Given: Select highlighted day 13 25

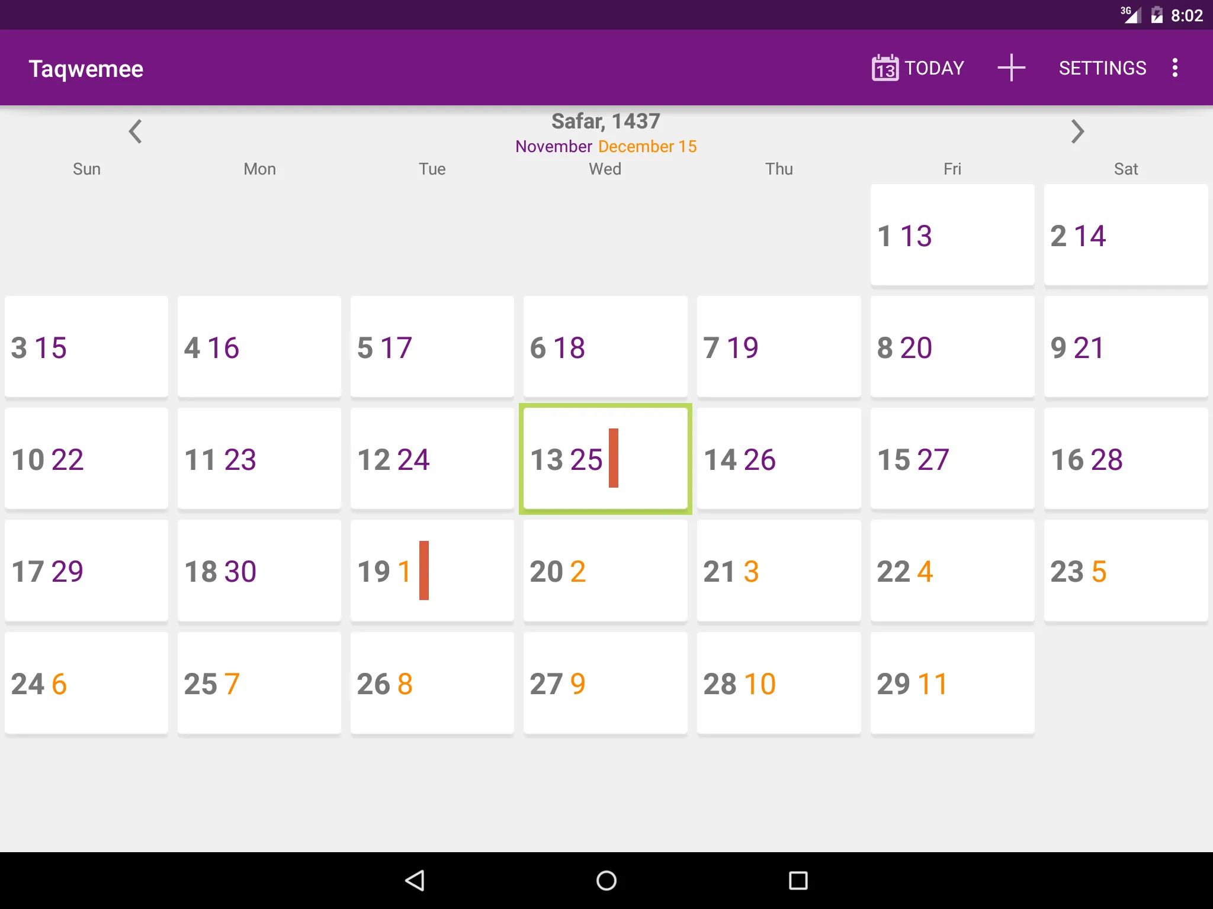Looking at the screenshot, I should (x=605, y=459).
